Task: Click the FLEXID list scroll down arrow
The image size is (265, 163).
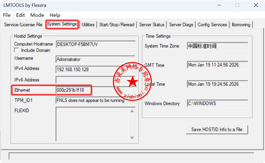Action: click(132, 138)
